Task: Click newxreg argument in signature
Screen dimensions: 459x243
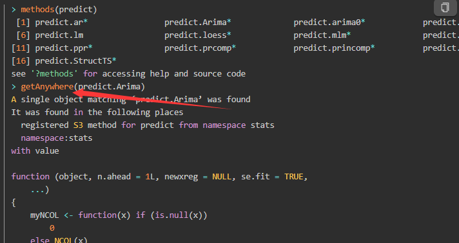Action: pos(181,177)
